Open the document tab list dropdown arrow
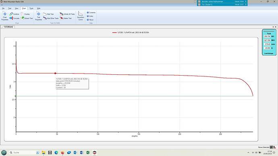Viewport: 278px width, 156px height. coord(273,27)
